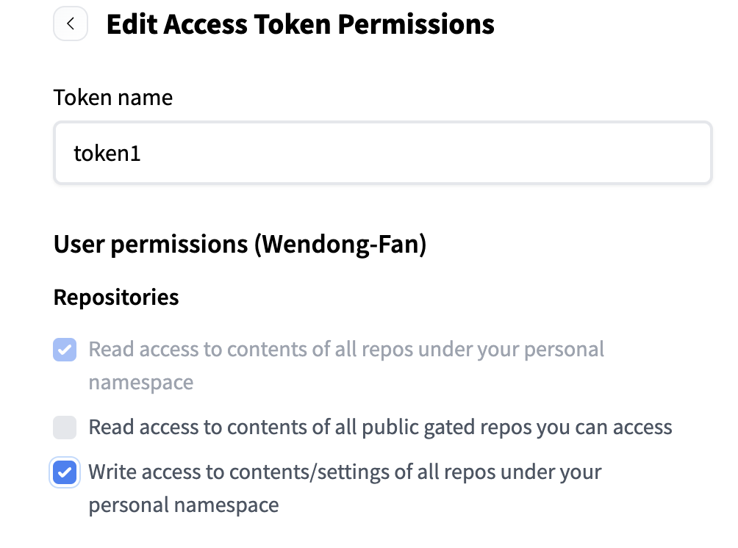
Task: Click the 'Repositories' section heading
Action: pyautogui.click(x=116, y=298)
